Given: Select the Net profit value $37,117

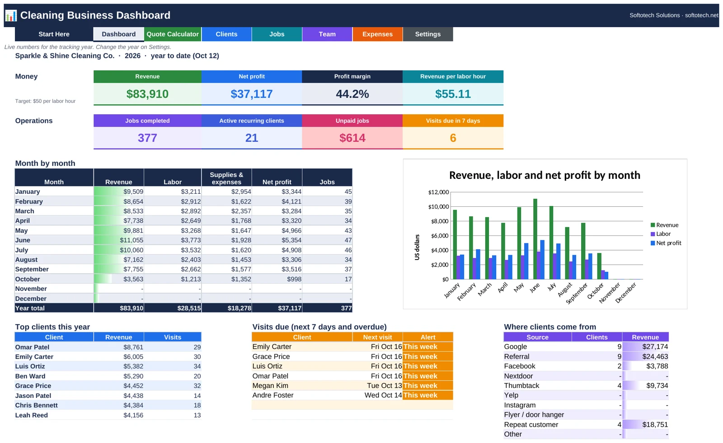Looking at the screenshot, I should tap(252, 94).
